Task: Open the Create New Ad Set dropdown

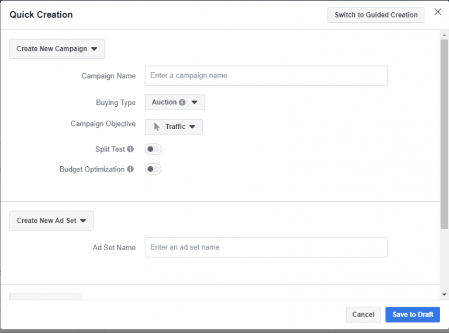Action: 51,220
